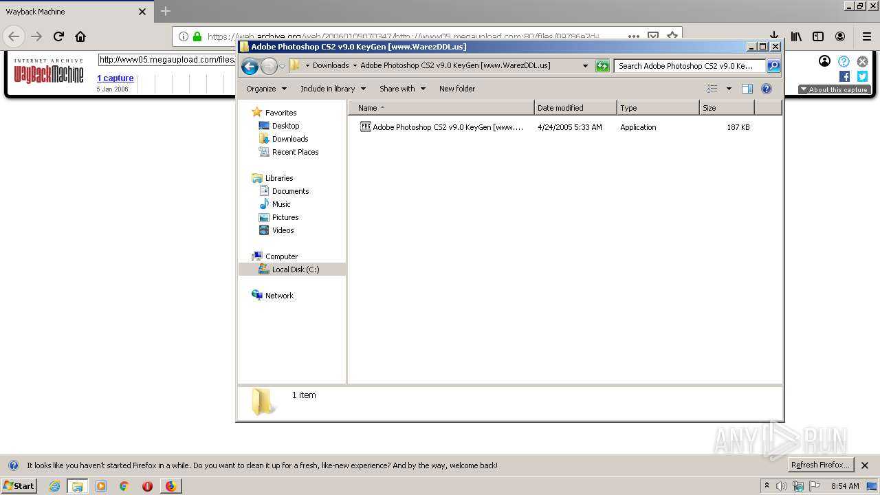Screen dimensions: 880x495
Task: Open Firefox hamburger menu
Action: (867, 36)
